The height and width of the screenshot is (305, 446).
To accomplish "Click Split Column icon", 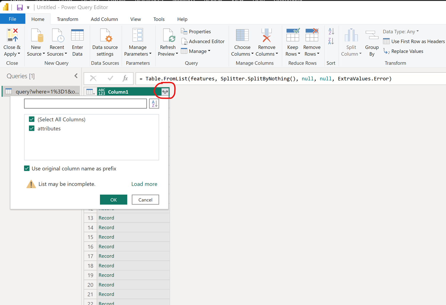I will tap(351, 36).
